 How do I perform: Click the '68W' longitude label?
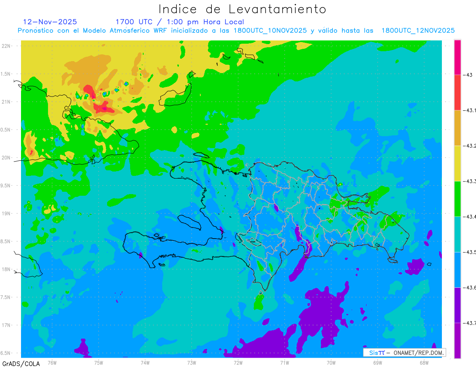click(x=424, y=362)
